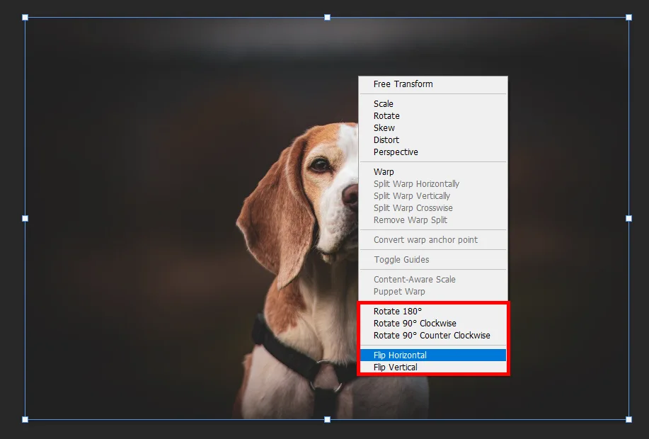The width and height of the screenshot is (649, 439).
Task: Click the top-right transform corner handle
Action: (628, 18)
